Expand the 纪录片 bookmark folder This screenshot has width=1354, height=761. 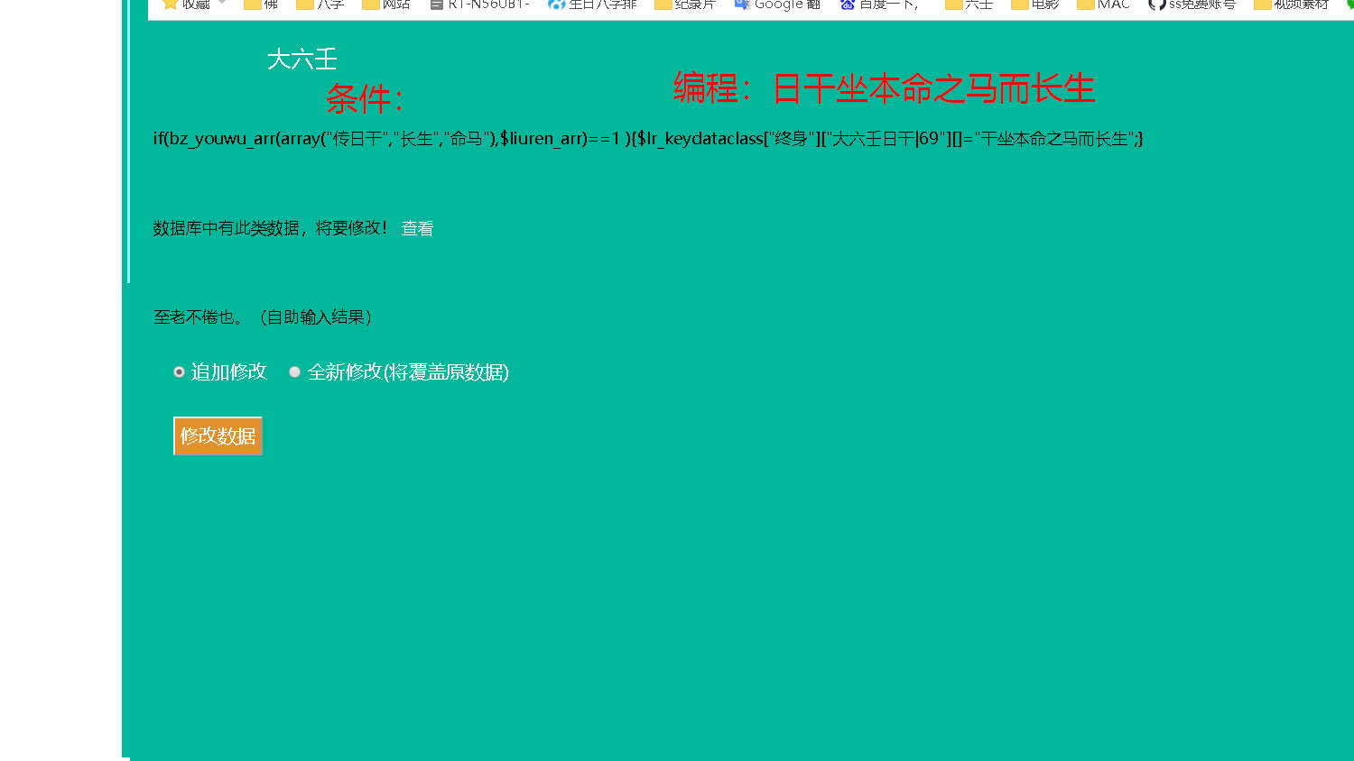(685, 5)
